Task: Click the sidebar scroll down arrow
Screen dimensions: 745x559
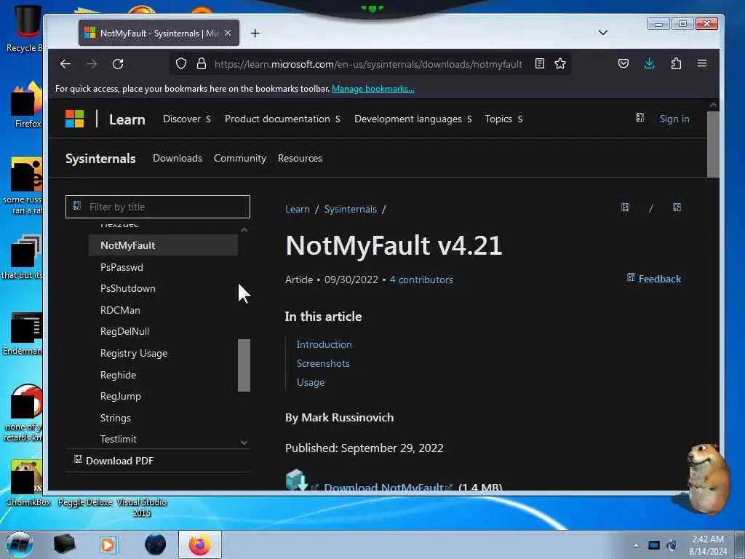Action: click(x=244, y=443)
